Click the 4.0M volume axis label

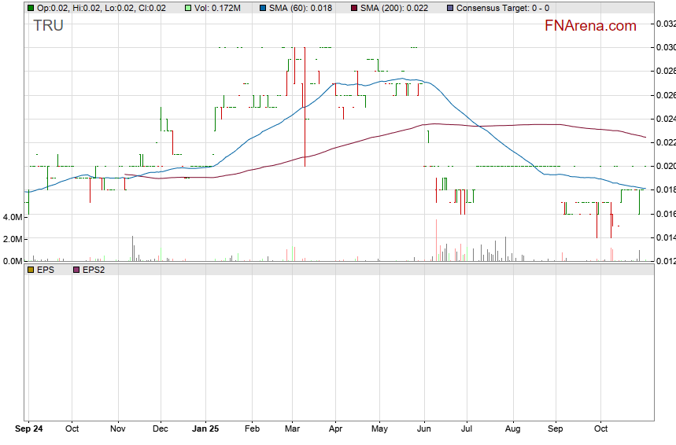point(12,217)
